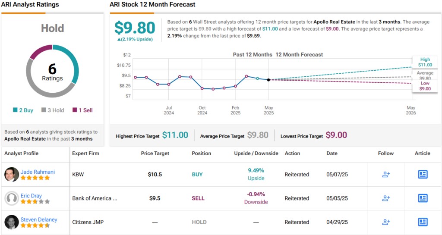
Task: Click the Date column header
Action: (332, 153)
